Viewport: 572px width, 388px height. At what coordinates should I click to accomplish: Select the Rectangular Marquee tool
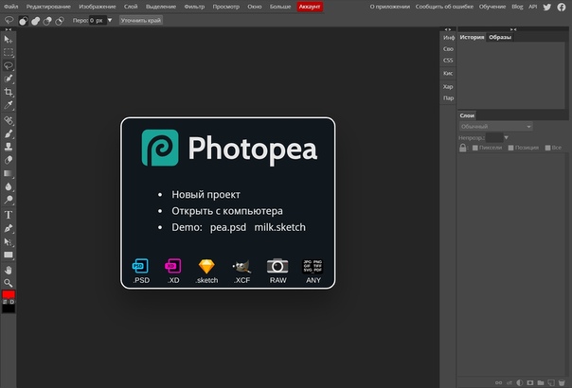click(x=8, y=52)
